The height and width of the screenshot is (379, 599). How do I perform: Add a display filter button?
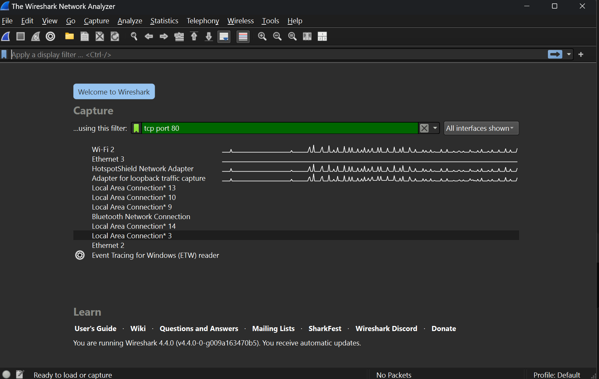pos(581,54)
